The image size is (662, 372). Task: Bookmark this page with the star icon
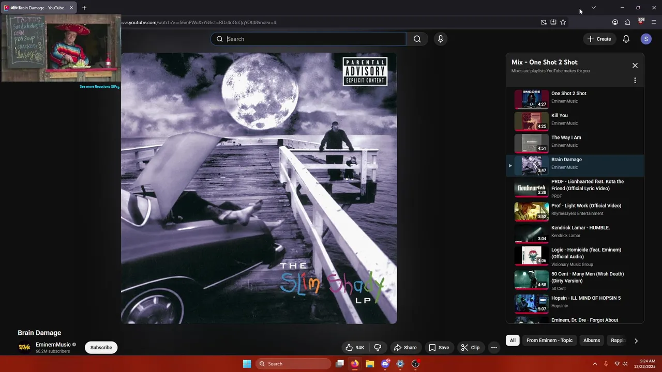pos(563,22)
